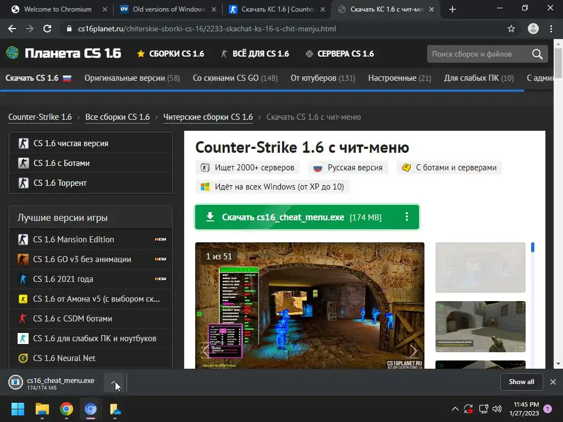The width and height of the screenshot is (563, 422).
Task: Open Для слабых ПК (10) category
Action: pos(479,78)
